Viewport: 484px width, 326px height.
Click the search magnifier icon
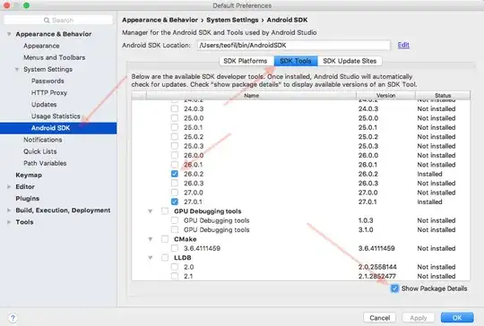[x=47, y=21]
